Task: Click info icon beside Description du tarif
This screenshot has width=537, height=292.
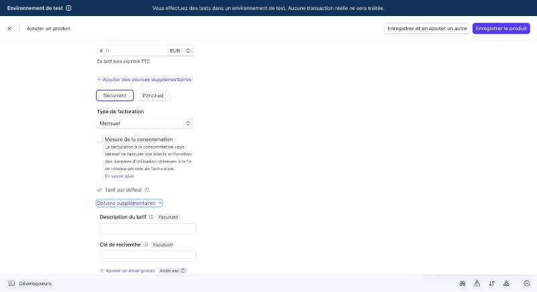Action: (x=151, y=217)
